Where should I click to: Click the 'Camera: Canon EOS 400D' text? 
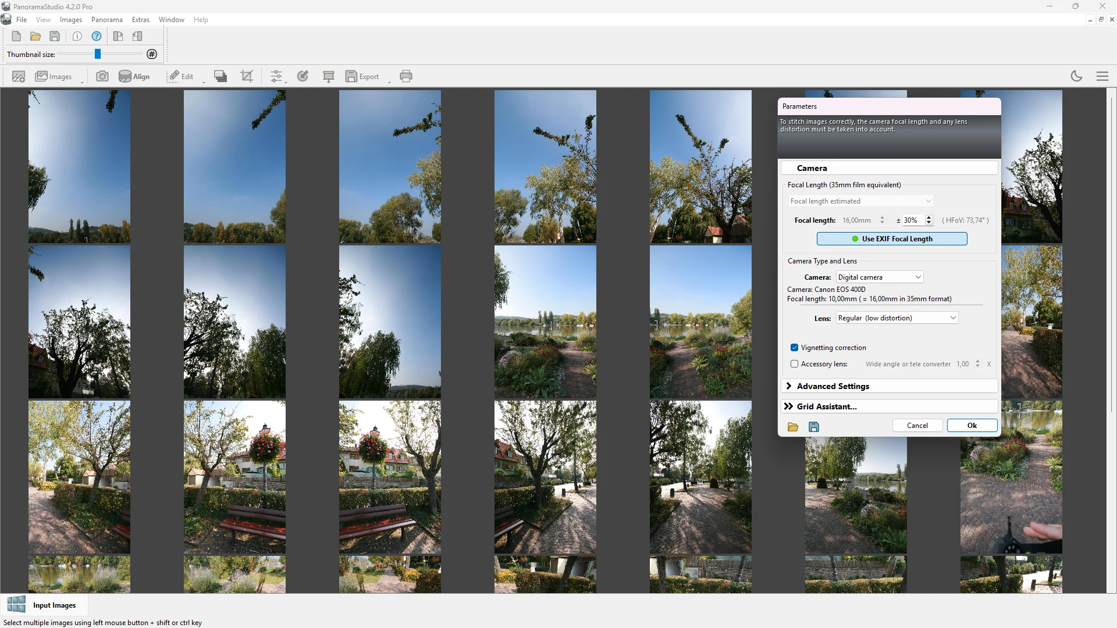(826, 290)
